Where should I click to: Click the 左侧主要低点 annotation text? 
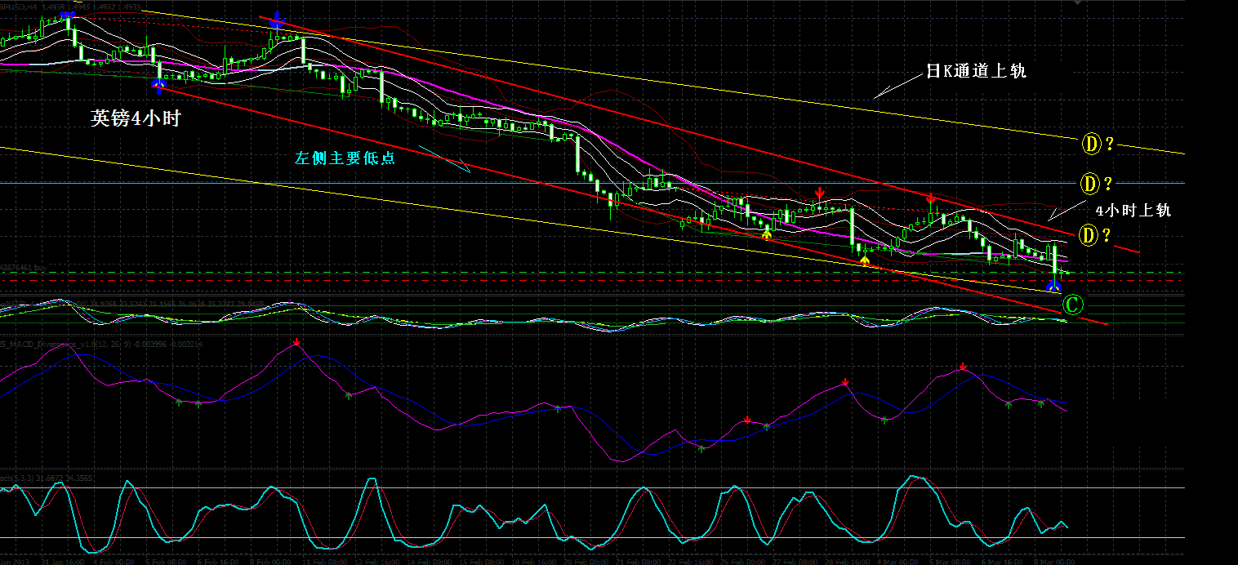(x=345, y=158)
